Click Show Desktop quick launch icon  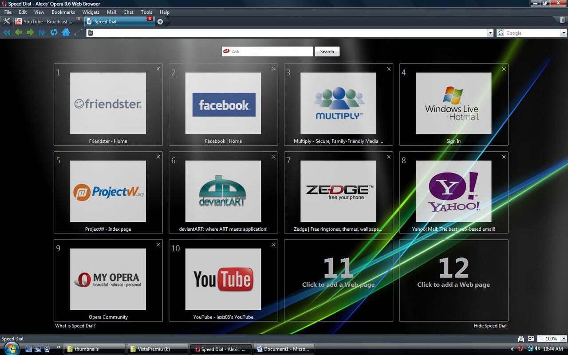29,349
